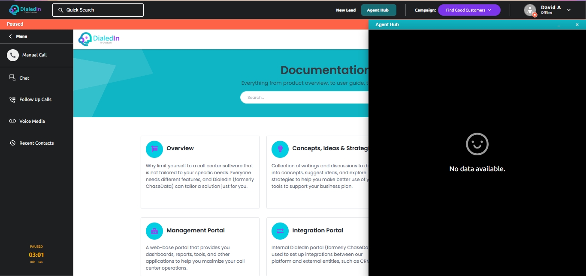Minimize the Agent Hub panel
This screenshot has width=586, height=276.
[x=559, y=25]
